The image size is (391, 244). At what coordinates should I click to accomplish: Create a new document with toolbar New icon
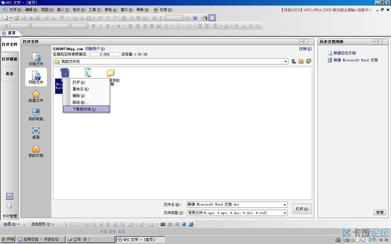pyautogui.click(x=6, y=18)
